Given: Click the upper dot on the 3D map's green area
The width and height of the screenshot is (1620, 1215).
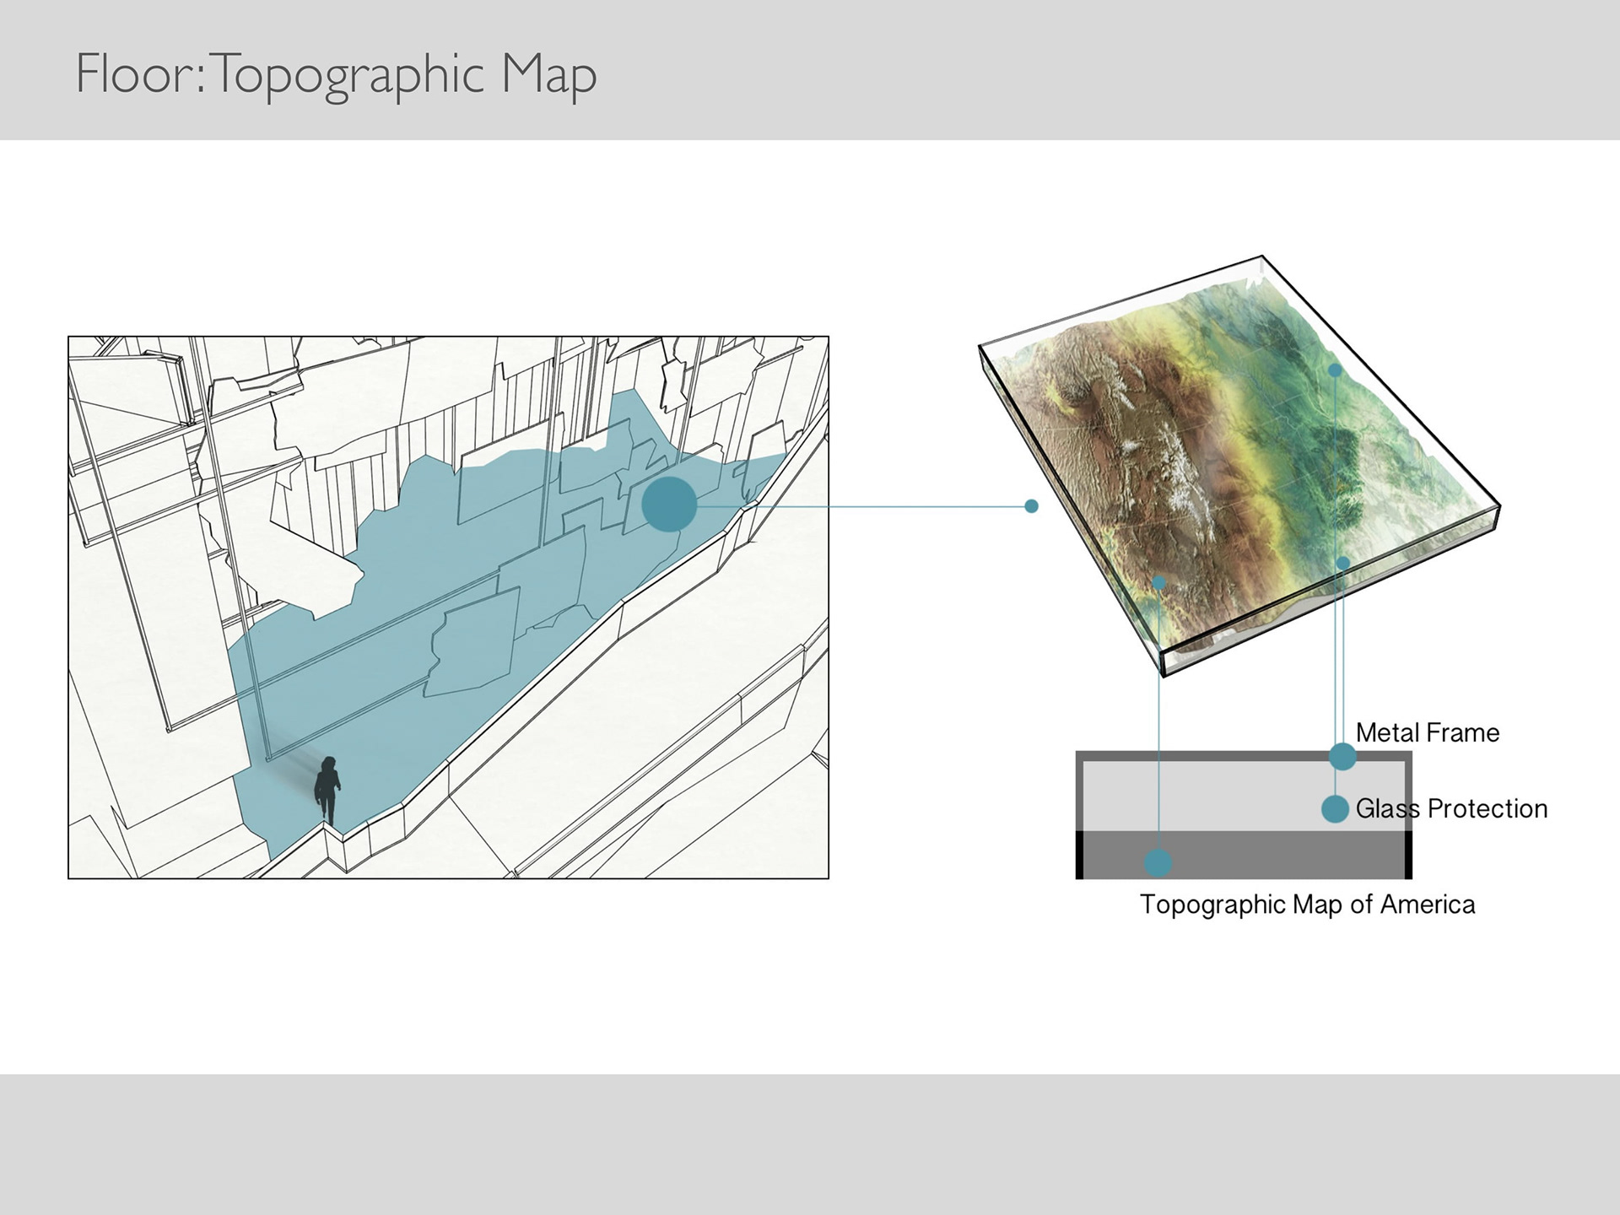Looking at the screenshot, I should (1335, 370).
